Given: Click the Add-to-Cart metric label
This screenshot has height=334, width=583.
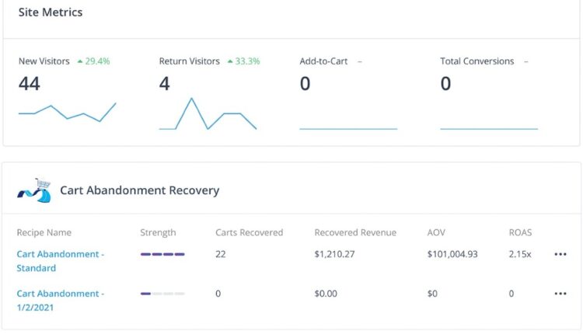Looking at the screenshot, I should [x=323, y=61].
